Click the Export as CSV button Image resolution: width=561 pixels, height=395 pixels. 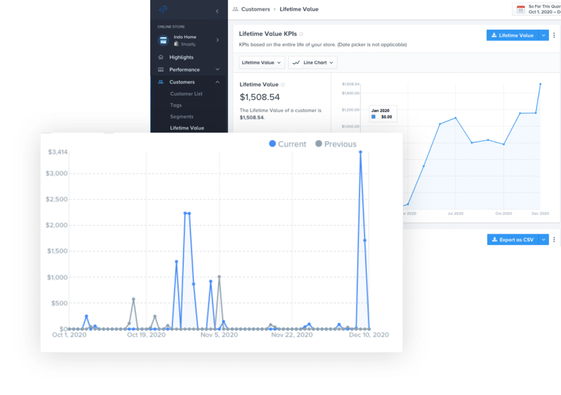[x=513, y=239]
